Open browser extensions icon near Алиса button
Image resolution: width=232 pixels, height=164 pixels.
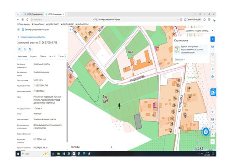click(205, 19)
